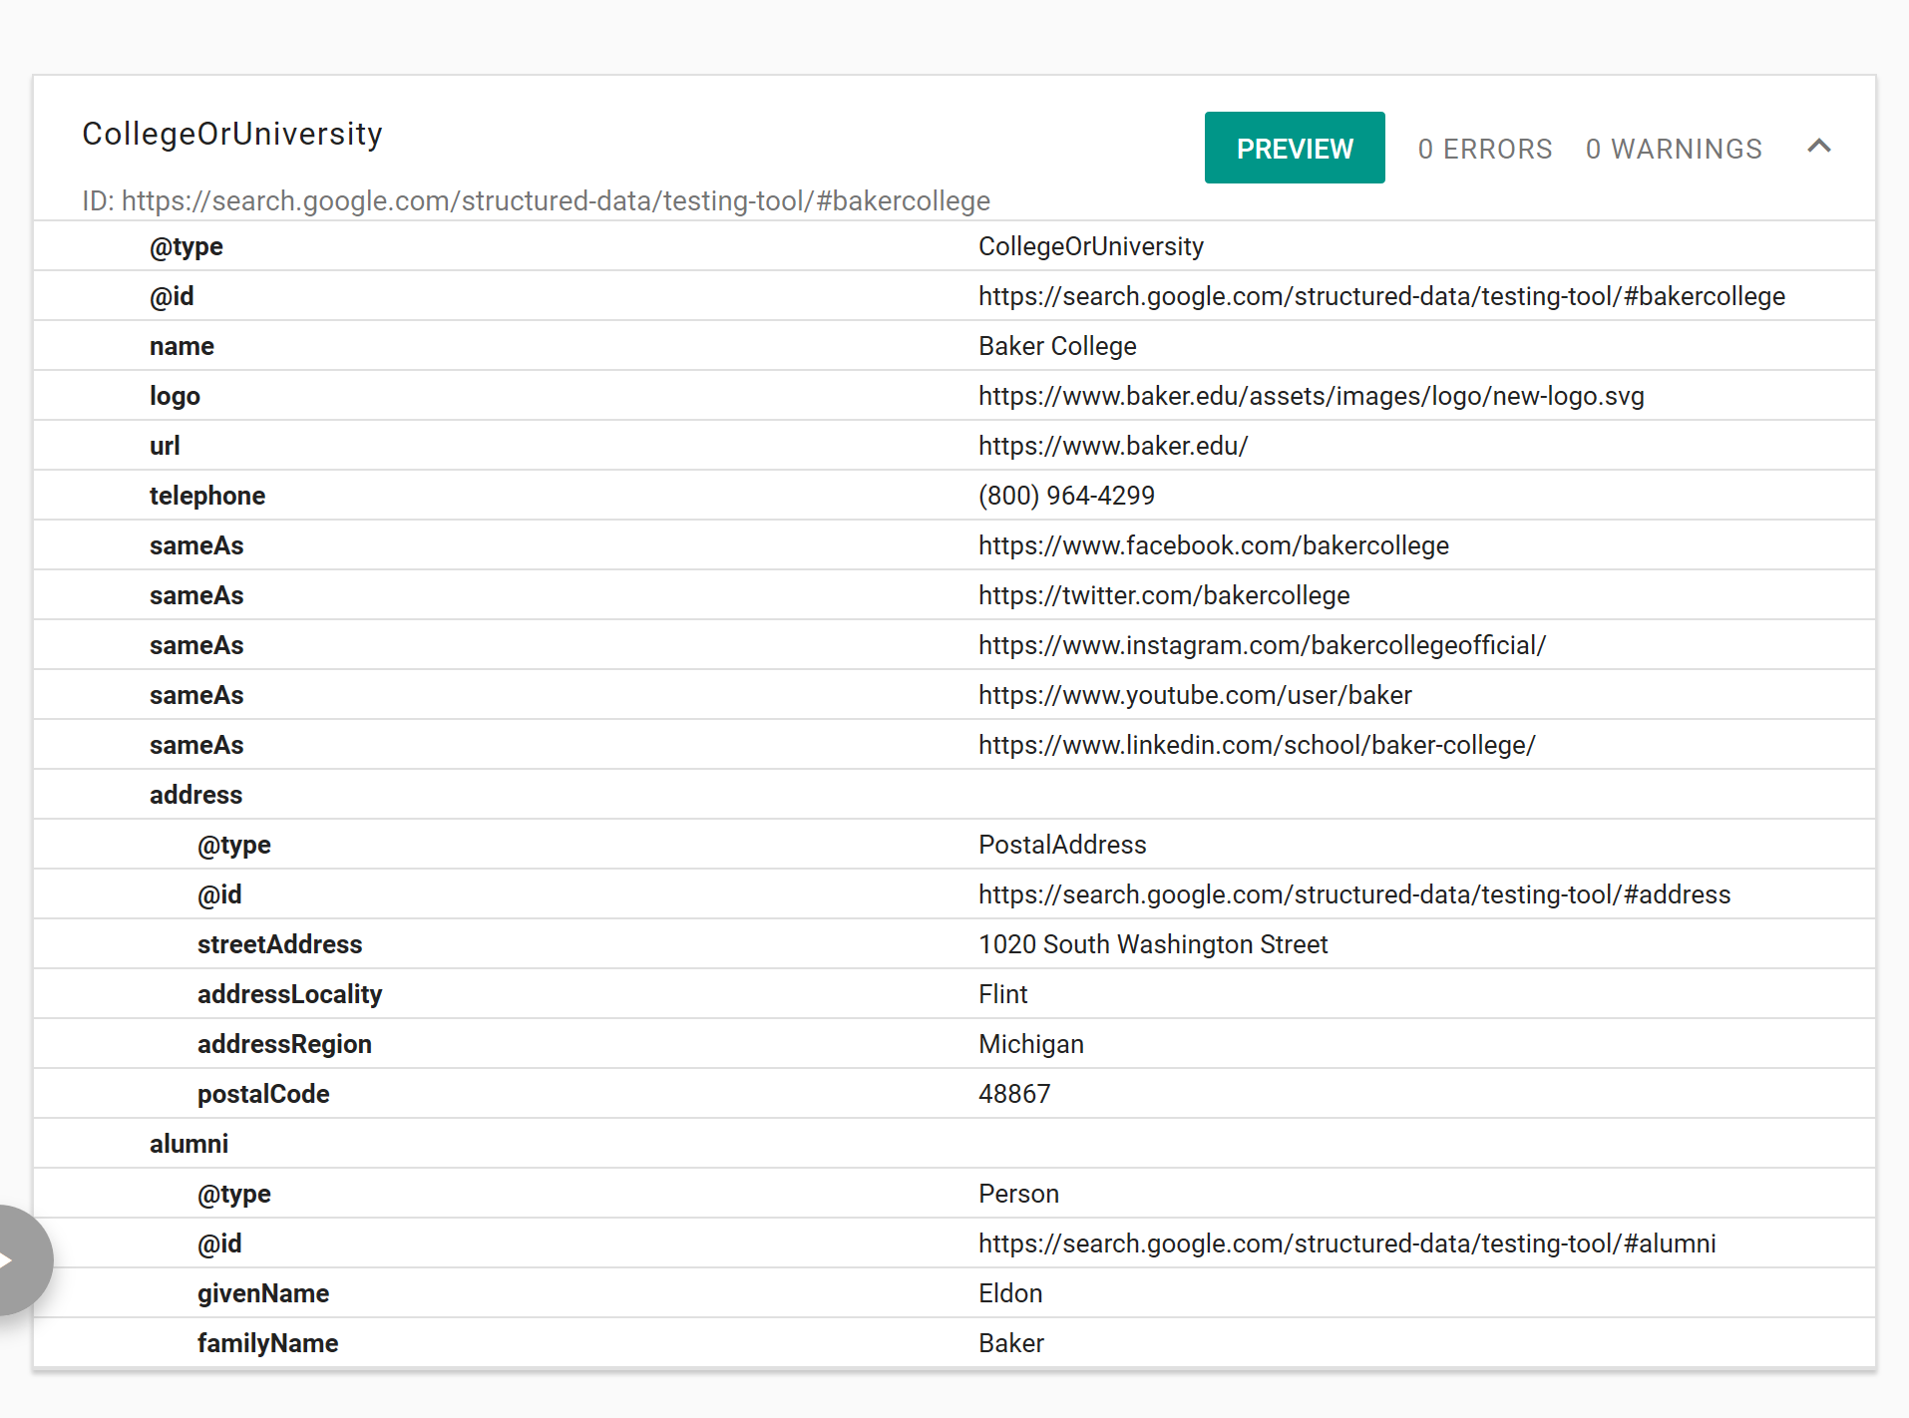This screenshot has width=1909, height=1418.
Task: Click the green PREVIEW button
Action: click(x=1294, y=148)
